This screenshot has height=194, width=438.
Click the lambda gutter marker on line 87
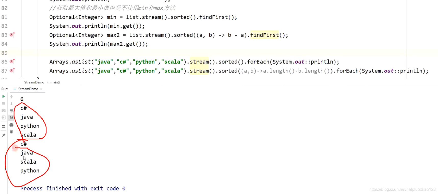[12, 70]
